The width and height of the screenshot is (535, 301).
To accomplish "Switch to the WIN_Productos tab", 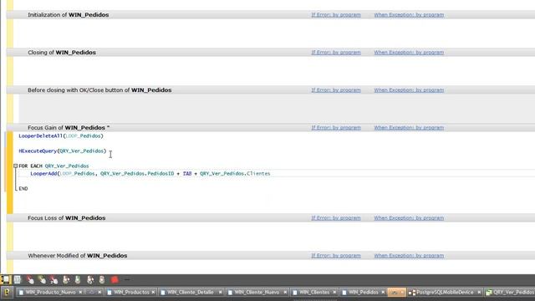I will 131,292.
